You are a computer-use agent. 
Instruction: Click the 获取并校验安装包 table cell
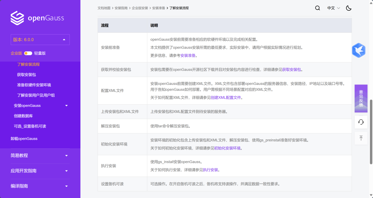coord(122,70)
